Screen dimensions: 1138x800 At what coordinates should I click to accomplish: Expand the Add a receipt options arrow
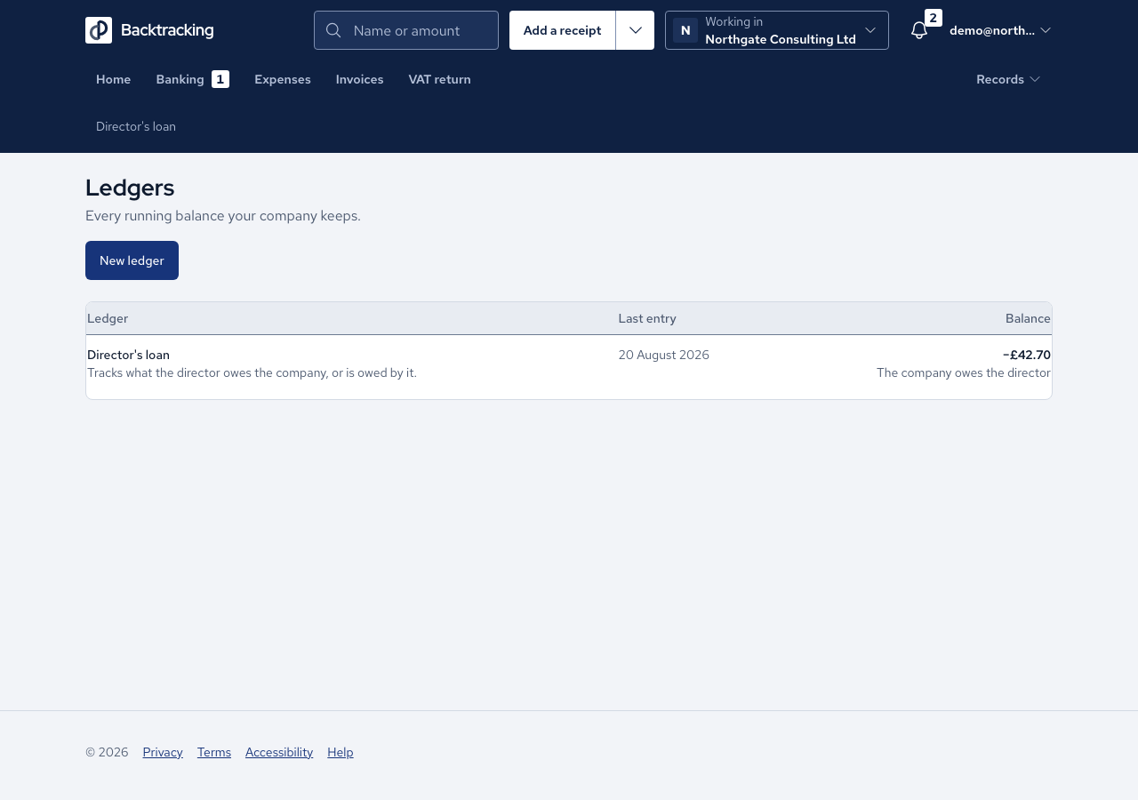[x=635, y=30]
